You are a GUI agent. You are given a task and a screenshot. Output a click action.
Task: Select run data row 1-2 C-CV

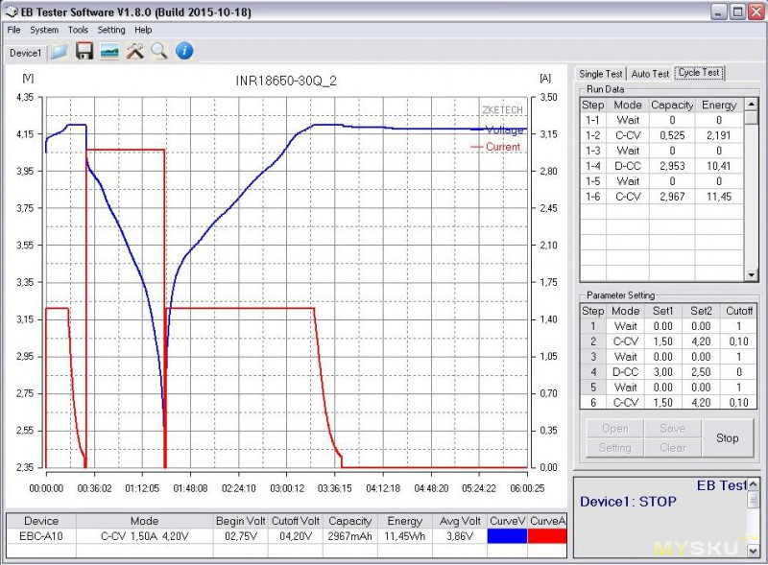tap(661, 135)
